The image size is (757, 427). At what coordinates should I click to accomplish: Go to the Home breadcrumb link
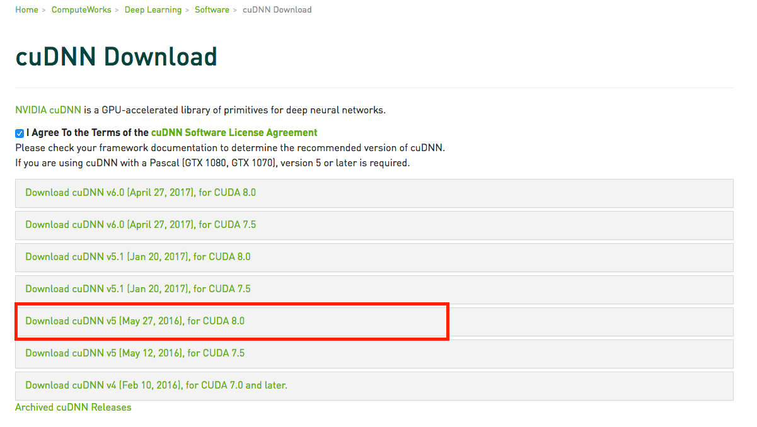click(x=26, y=9)
